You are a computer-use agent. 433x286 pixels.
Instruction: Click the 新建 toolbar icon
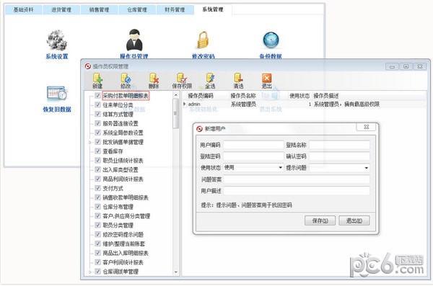(x=97, y=81)
